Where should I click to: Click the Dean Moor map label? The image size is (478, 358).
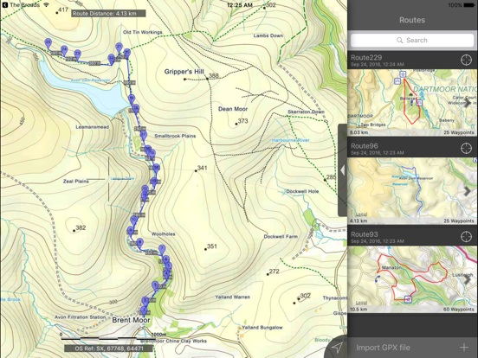[233, 109]
